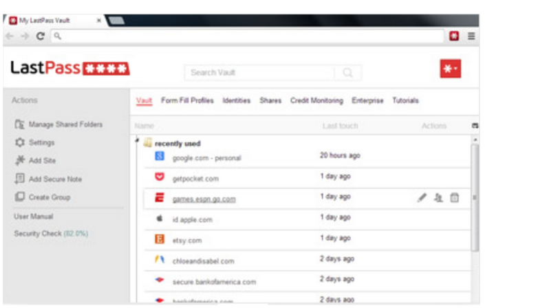Image resolution: width=538 pixels, height=308 pixels.
Task: Reload the page with the refresh icon
Action: [41, 36]
